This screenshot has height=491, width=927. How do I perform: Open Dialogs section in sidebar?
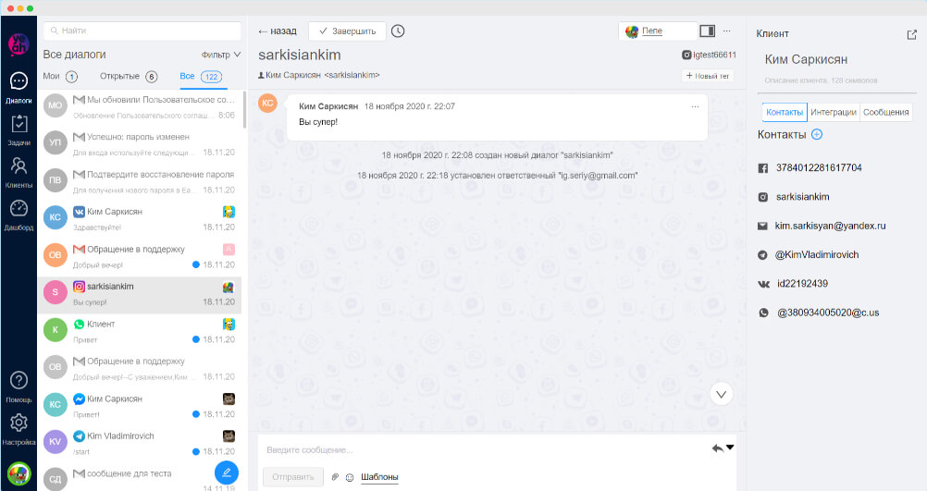click(x=19, y=88)
